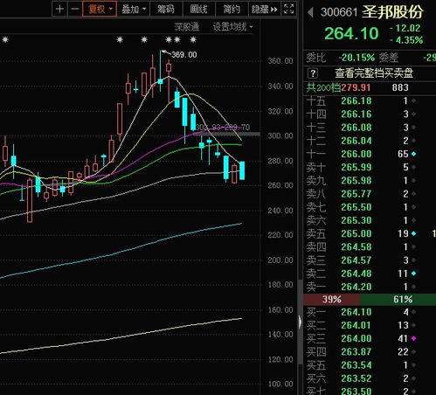Select the 买三 price 264.00
Screen dimensions: 436x395
point(356,338)
